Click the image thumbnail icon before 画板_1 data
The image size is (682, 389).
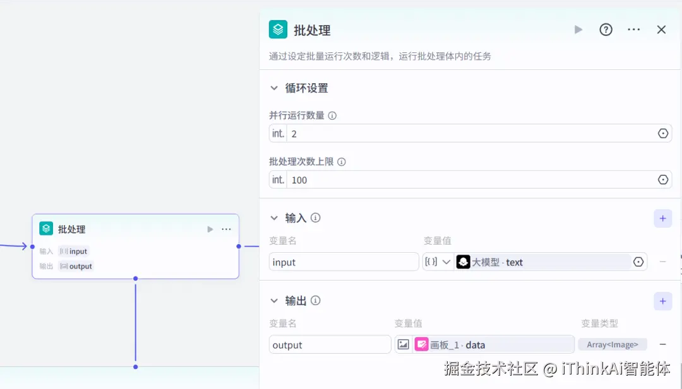(404, 344)
